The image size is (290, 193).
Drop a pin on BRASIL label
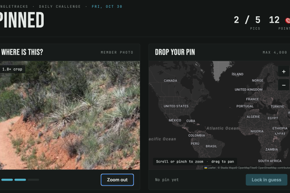coord(211,146)
